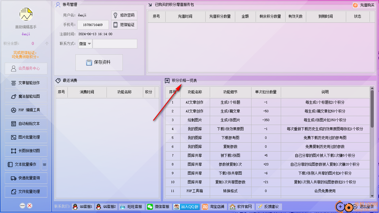
Task: Open PDF 编辑工具 module
Action: pos(26,110)
